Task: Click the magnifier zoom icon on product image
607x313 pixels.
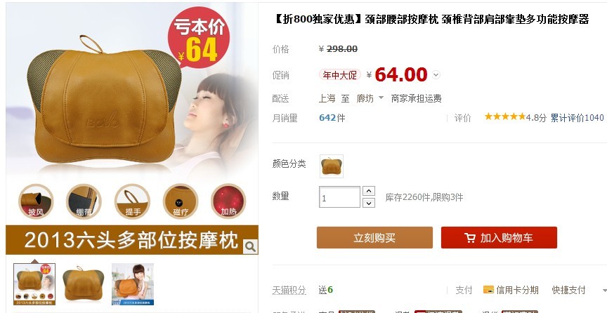Action: (250, 246)
